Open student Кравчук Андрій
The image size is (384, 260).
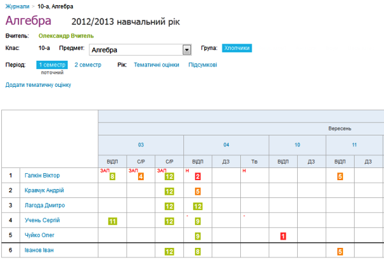pyautogui.click(x=44, y=190)
